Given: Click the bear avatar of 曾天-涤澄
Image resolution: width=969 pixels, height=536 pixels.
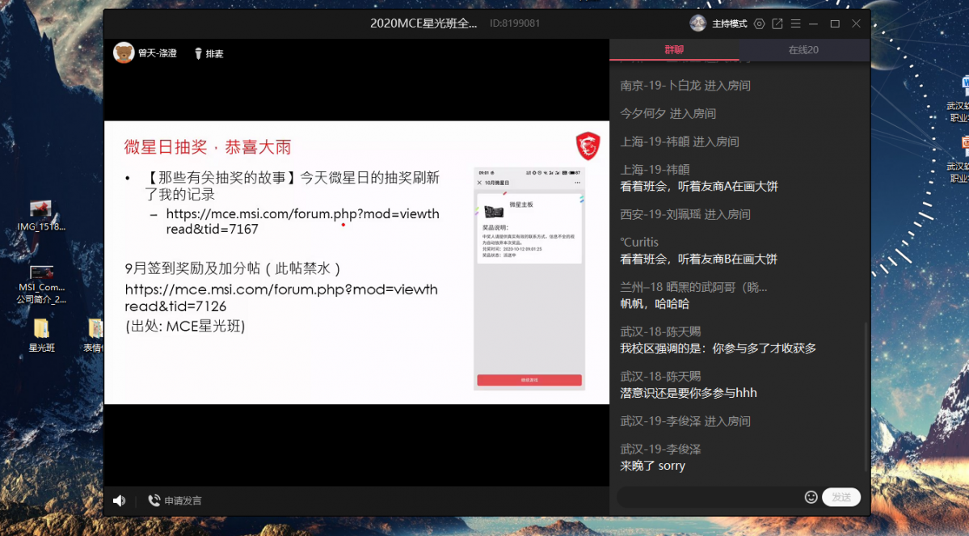Looking at the screenshot, I should [124, 53].
